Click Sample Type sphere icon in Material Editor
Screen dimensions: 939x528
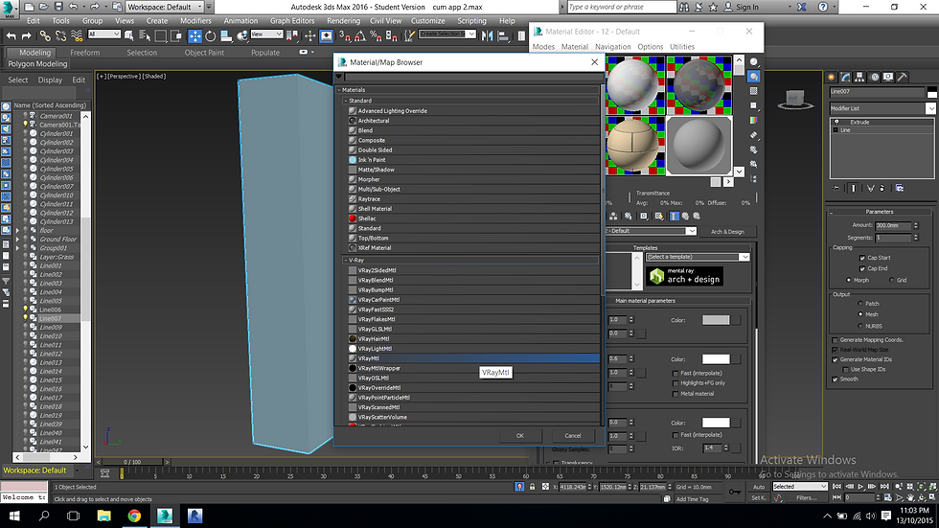pos(753,61)
